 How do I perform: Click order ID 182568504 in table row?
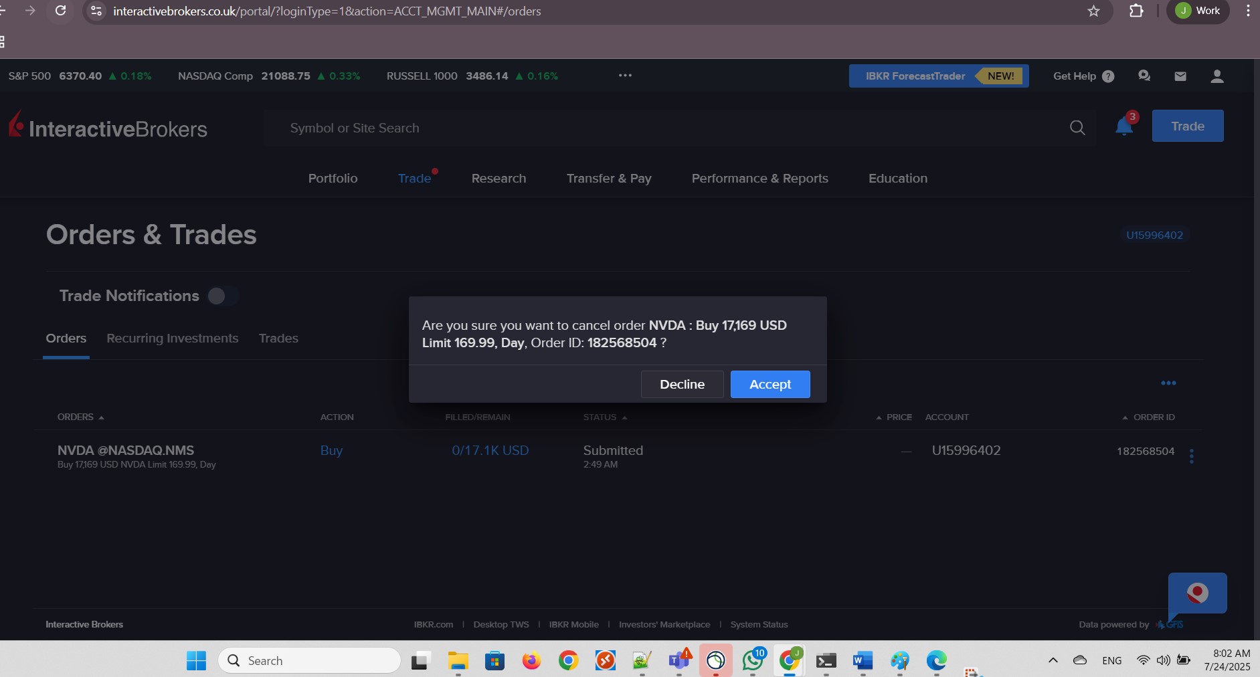point(1146,451)
